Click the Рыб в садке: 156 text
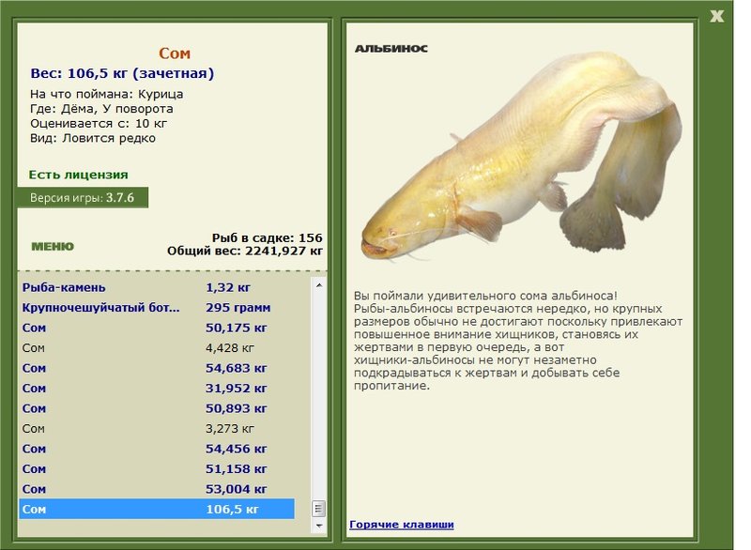751x550 pixels. (268, 237)
